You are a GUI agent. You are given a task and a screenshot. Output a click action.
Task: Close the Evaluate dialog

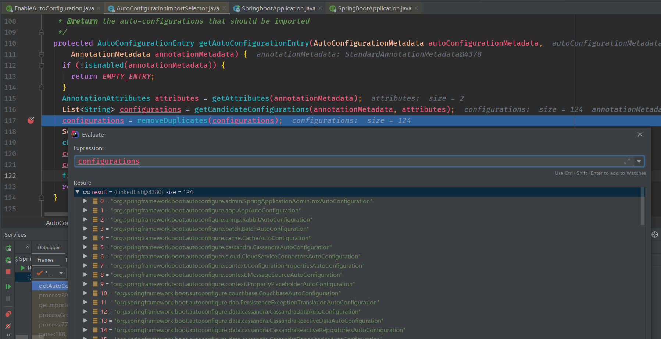coord(640,134)
